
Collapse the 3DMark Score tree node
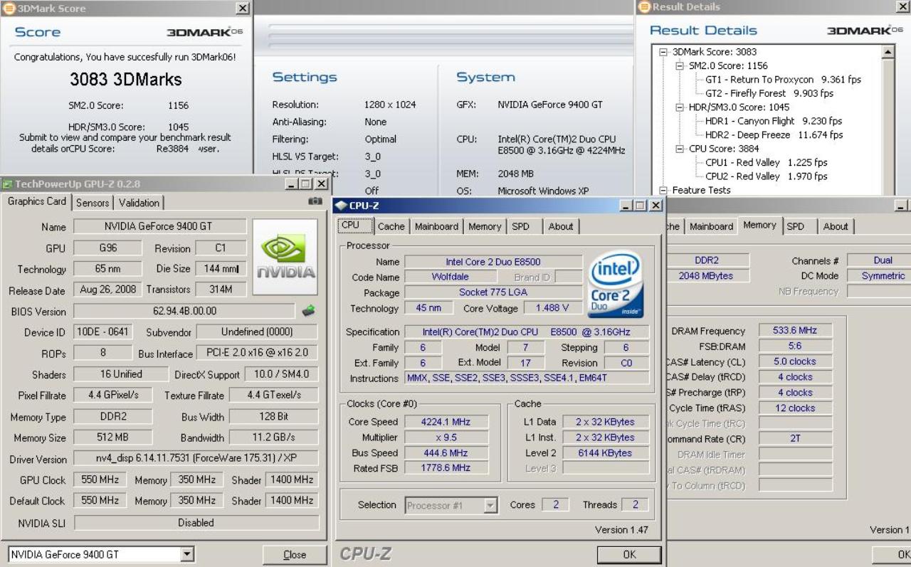(x=663, y=52)
